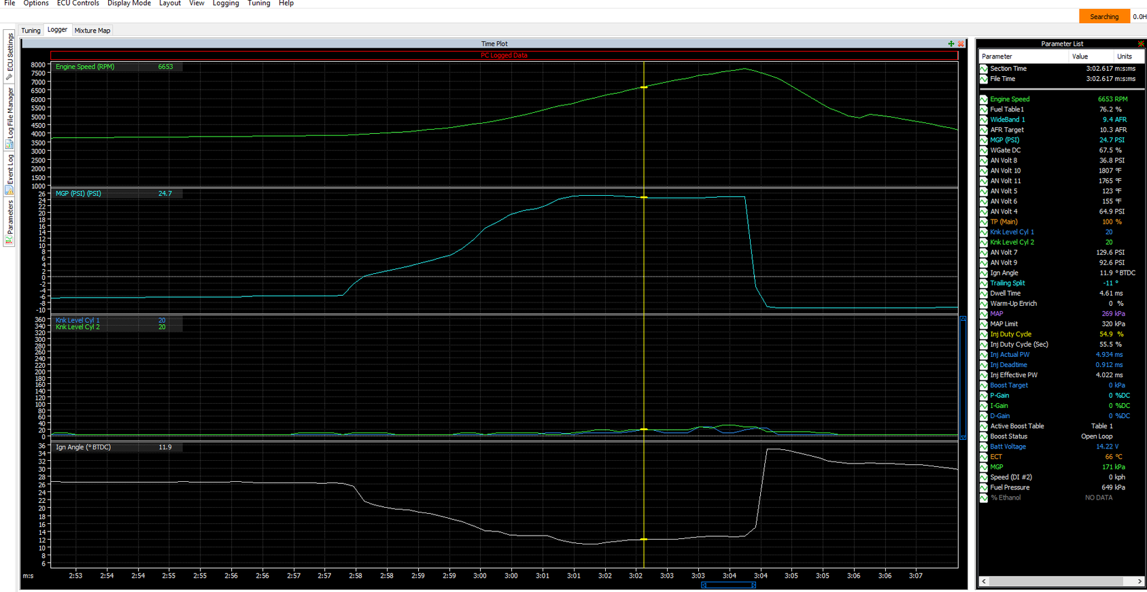Screen dimensions: 1147x592
Task: Switch to the Tuning tab
Action: tap(31, 31)
